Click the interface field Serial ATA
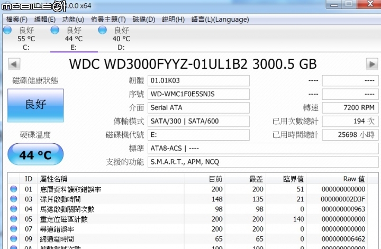Viewport: 381px width, 249px height. (198, 107)
